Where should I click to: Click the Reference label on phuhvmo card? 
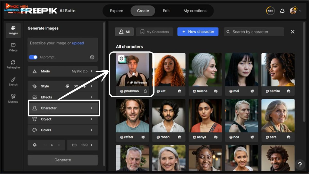[x=139, y=83]
